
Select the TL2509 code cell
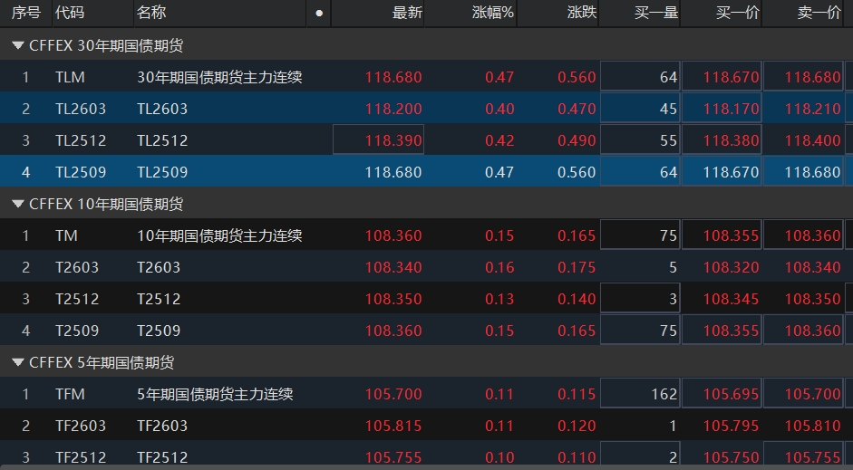pos(81,172)
